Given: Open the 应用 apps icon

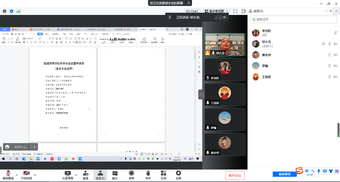Looking at the screenshot, I should (163, 175).
